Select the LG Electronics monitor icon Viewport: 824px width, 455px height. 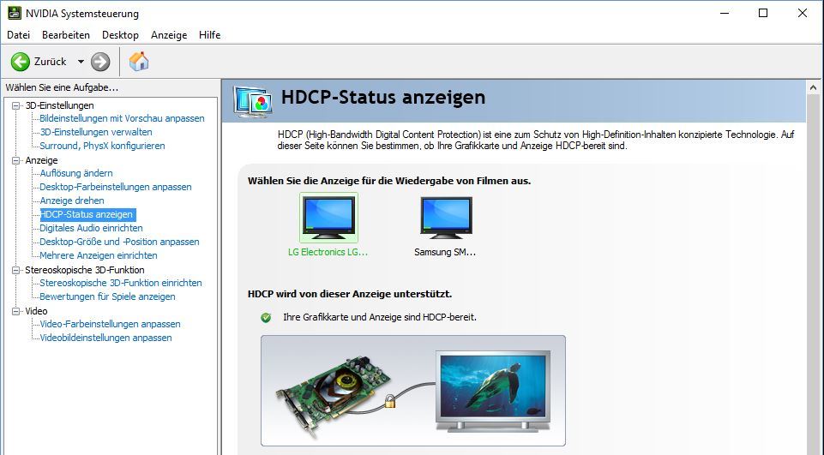pos(329,218)
